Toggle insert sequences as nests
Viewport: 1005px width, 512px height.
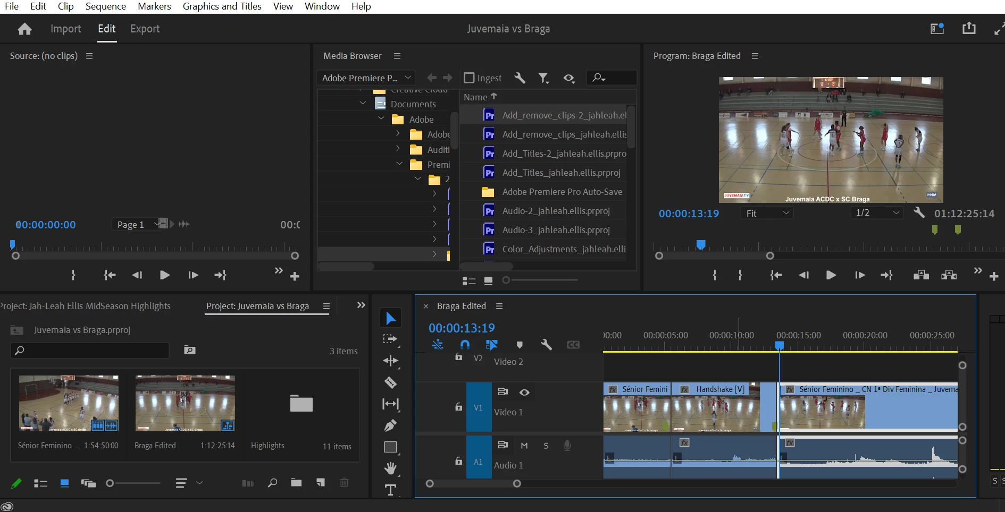tap(438, 345)
